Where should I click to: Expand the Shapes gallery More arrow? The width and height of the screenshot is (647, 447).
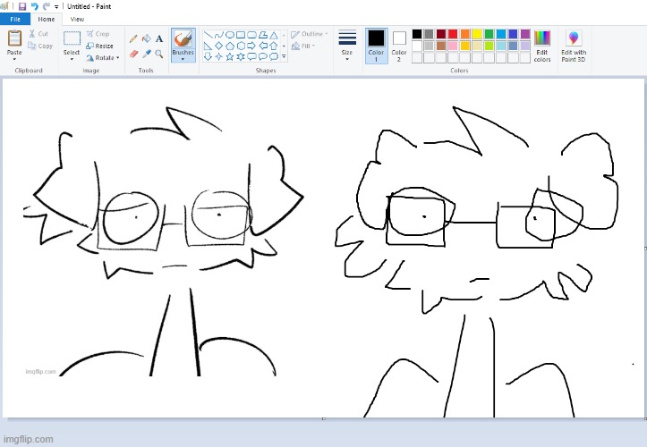click(284, 56)
